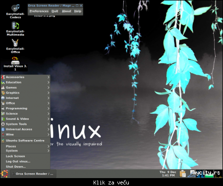
Task: Expand the Education submenu arrow
Action: pyautogui.click(x=48, y=82)
